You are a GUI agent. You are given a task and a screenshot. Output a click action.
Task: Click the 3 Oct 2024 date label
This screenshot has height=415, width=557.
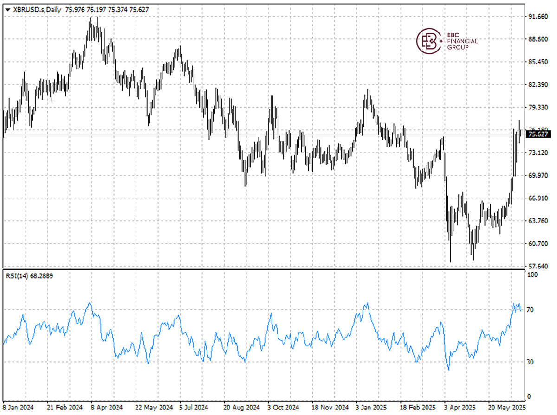(283, 407)
